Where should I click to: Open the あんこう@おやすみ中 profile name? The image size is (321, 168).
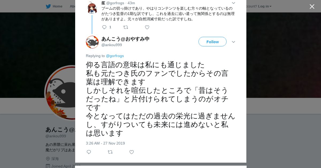click(125, 39)
